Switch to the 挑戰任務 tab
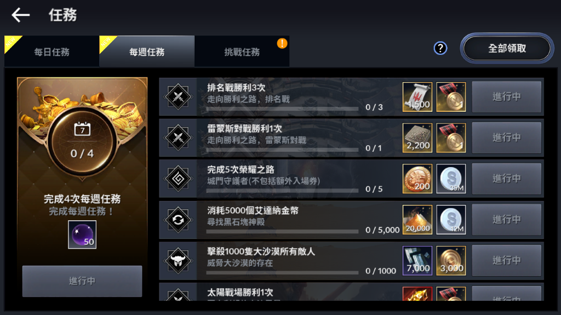561x315 pixels. [242, 51]
